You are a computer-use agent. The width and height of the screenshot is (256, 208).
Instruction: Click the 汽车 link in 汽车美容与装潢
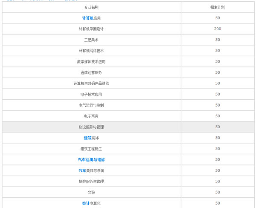click(x=82, y=170)
